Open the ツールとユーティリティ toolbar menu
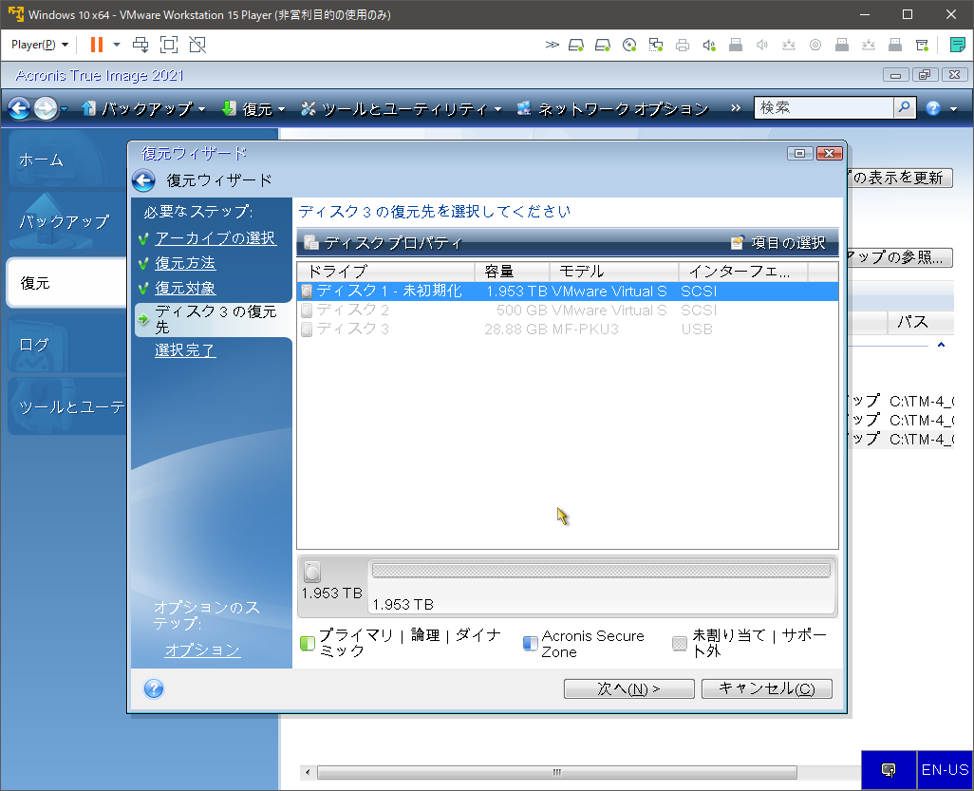Image resolution: width=974 pixels, height=791 pixels. (x=401, y=109)
